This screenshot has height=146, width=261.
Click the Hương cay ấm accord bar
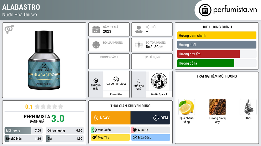point(217,54)
